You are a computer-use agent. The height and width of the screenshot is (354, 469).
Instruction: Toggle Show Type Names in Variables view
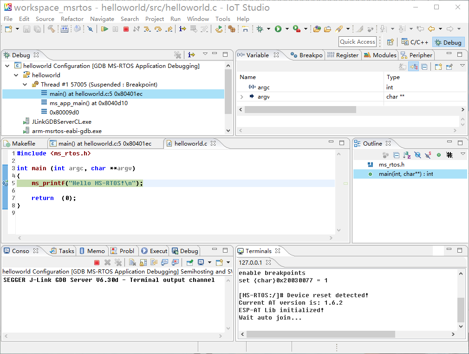(x=402, y=67)
